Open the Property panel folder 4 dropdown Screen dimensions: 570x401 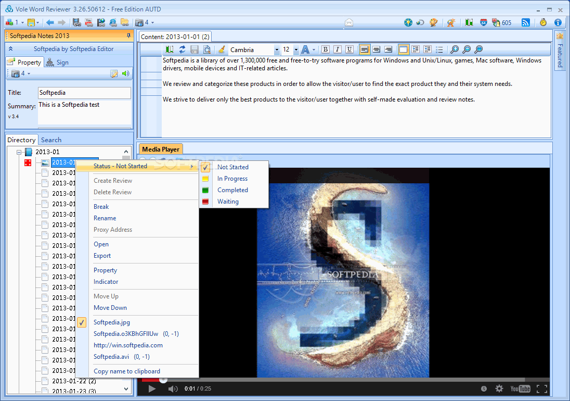pyautogui.click(x=29, y=73)
